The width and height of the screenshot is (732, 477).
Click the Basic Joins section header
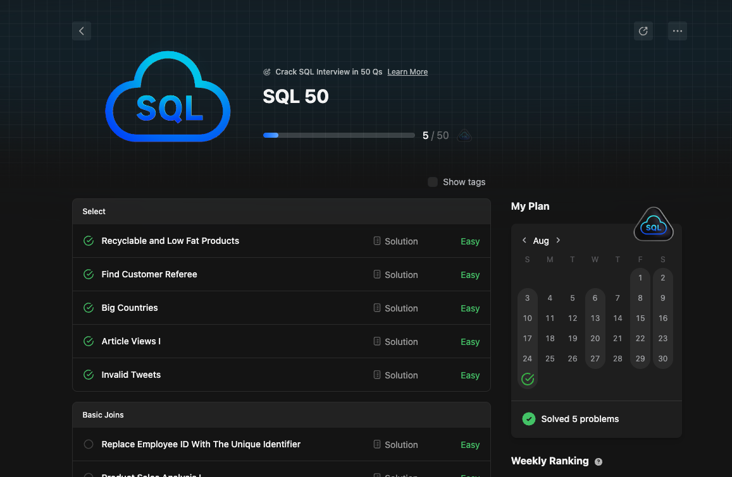(282, 415)
